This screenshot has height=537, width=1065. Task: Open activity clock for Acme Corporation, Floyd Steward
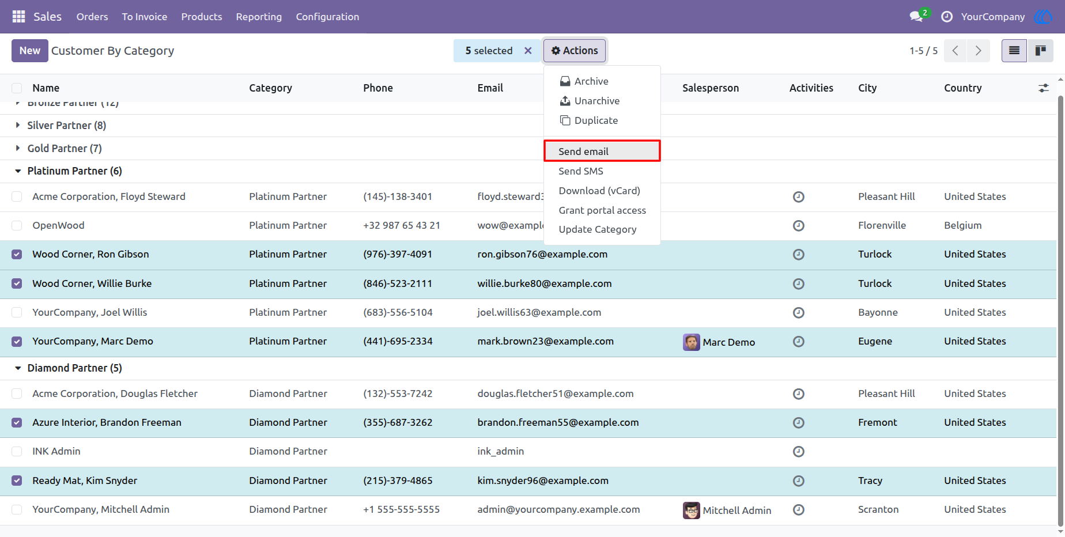(799, 197)
